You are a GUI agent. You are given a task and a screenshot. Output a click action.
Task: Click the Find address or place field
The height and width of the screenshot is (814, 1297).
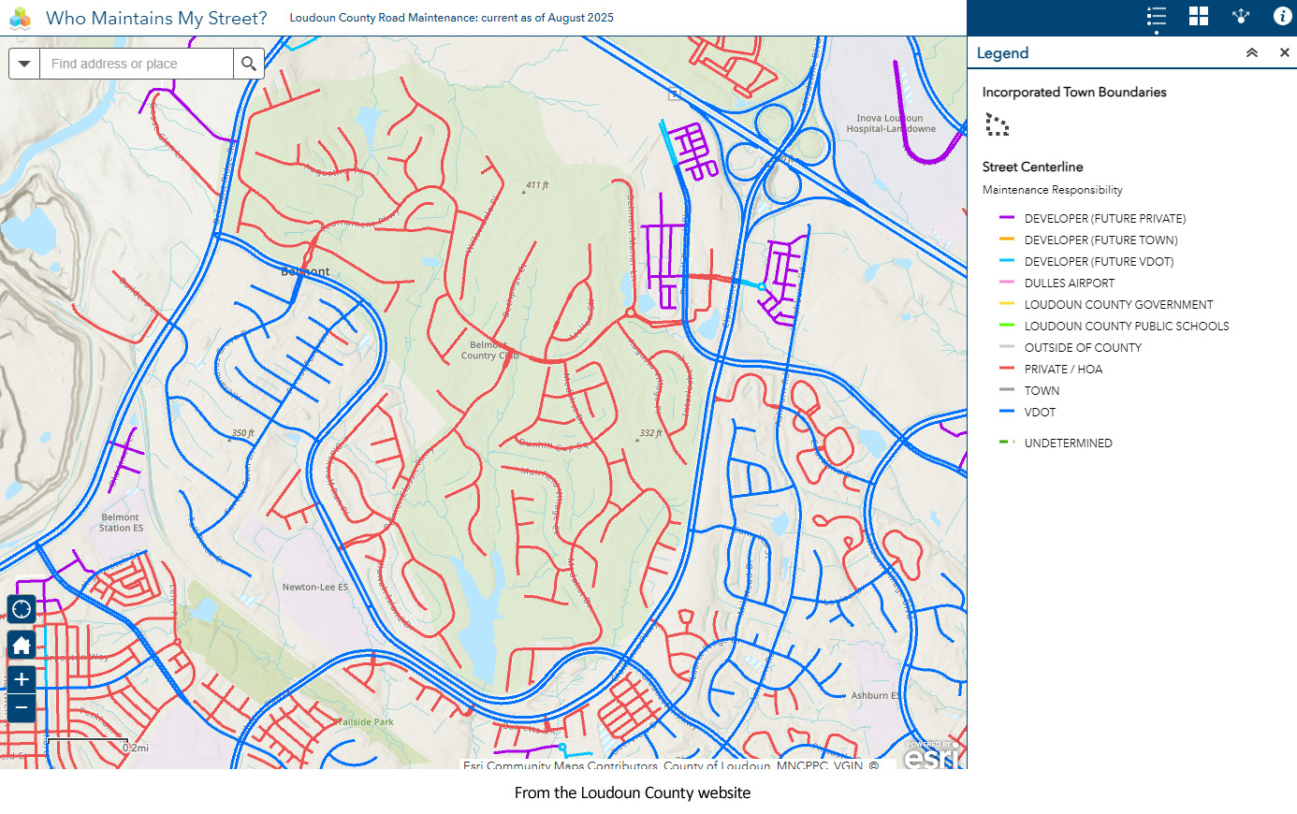[x=136, y=64]
